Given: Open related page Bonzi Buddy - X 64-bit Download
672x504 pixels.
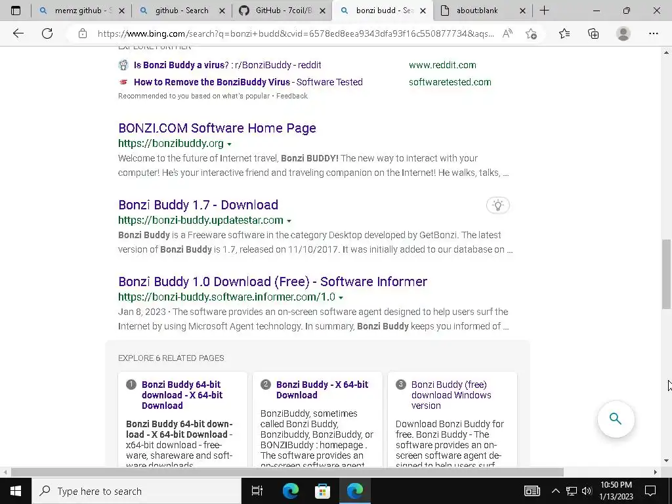Looking at the screenshot, I should tap(322, 390).
